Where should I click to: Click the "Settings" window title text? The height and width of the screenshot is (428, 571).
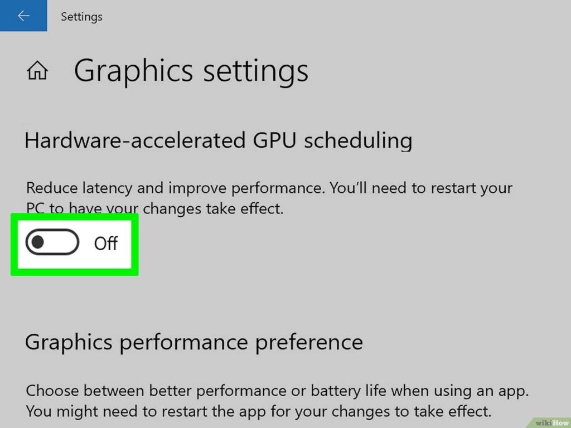(x=81, y=17)
